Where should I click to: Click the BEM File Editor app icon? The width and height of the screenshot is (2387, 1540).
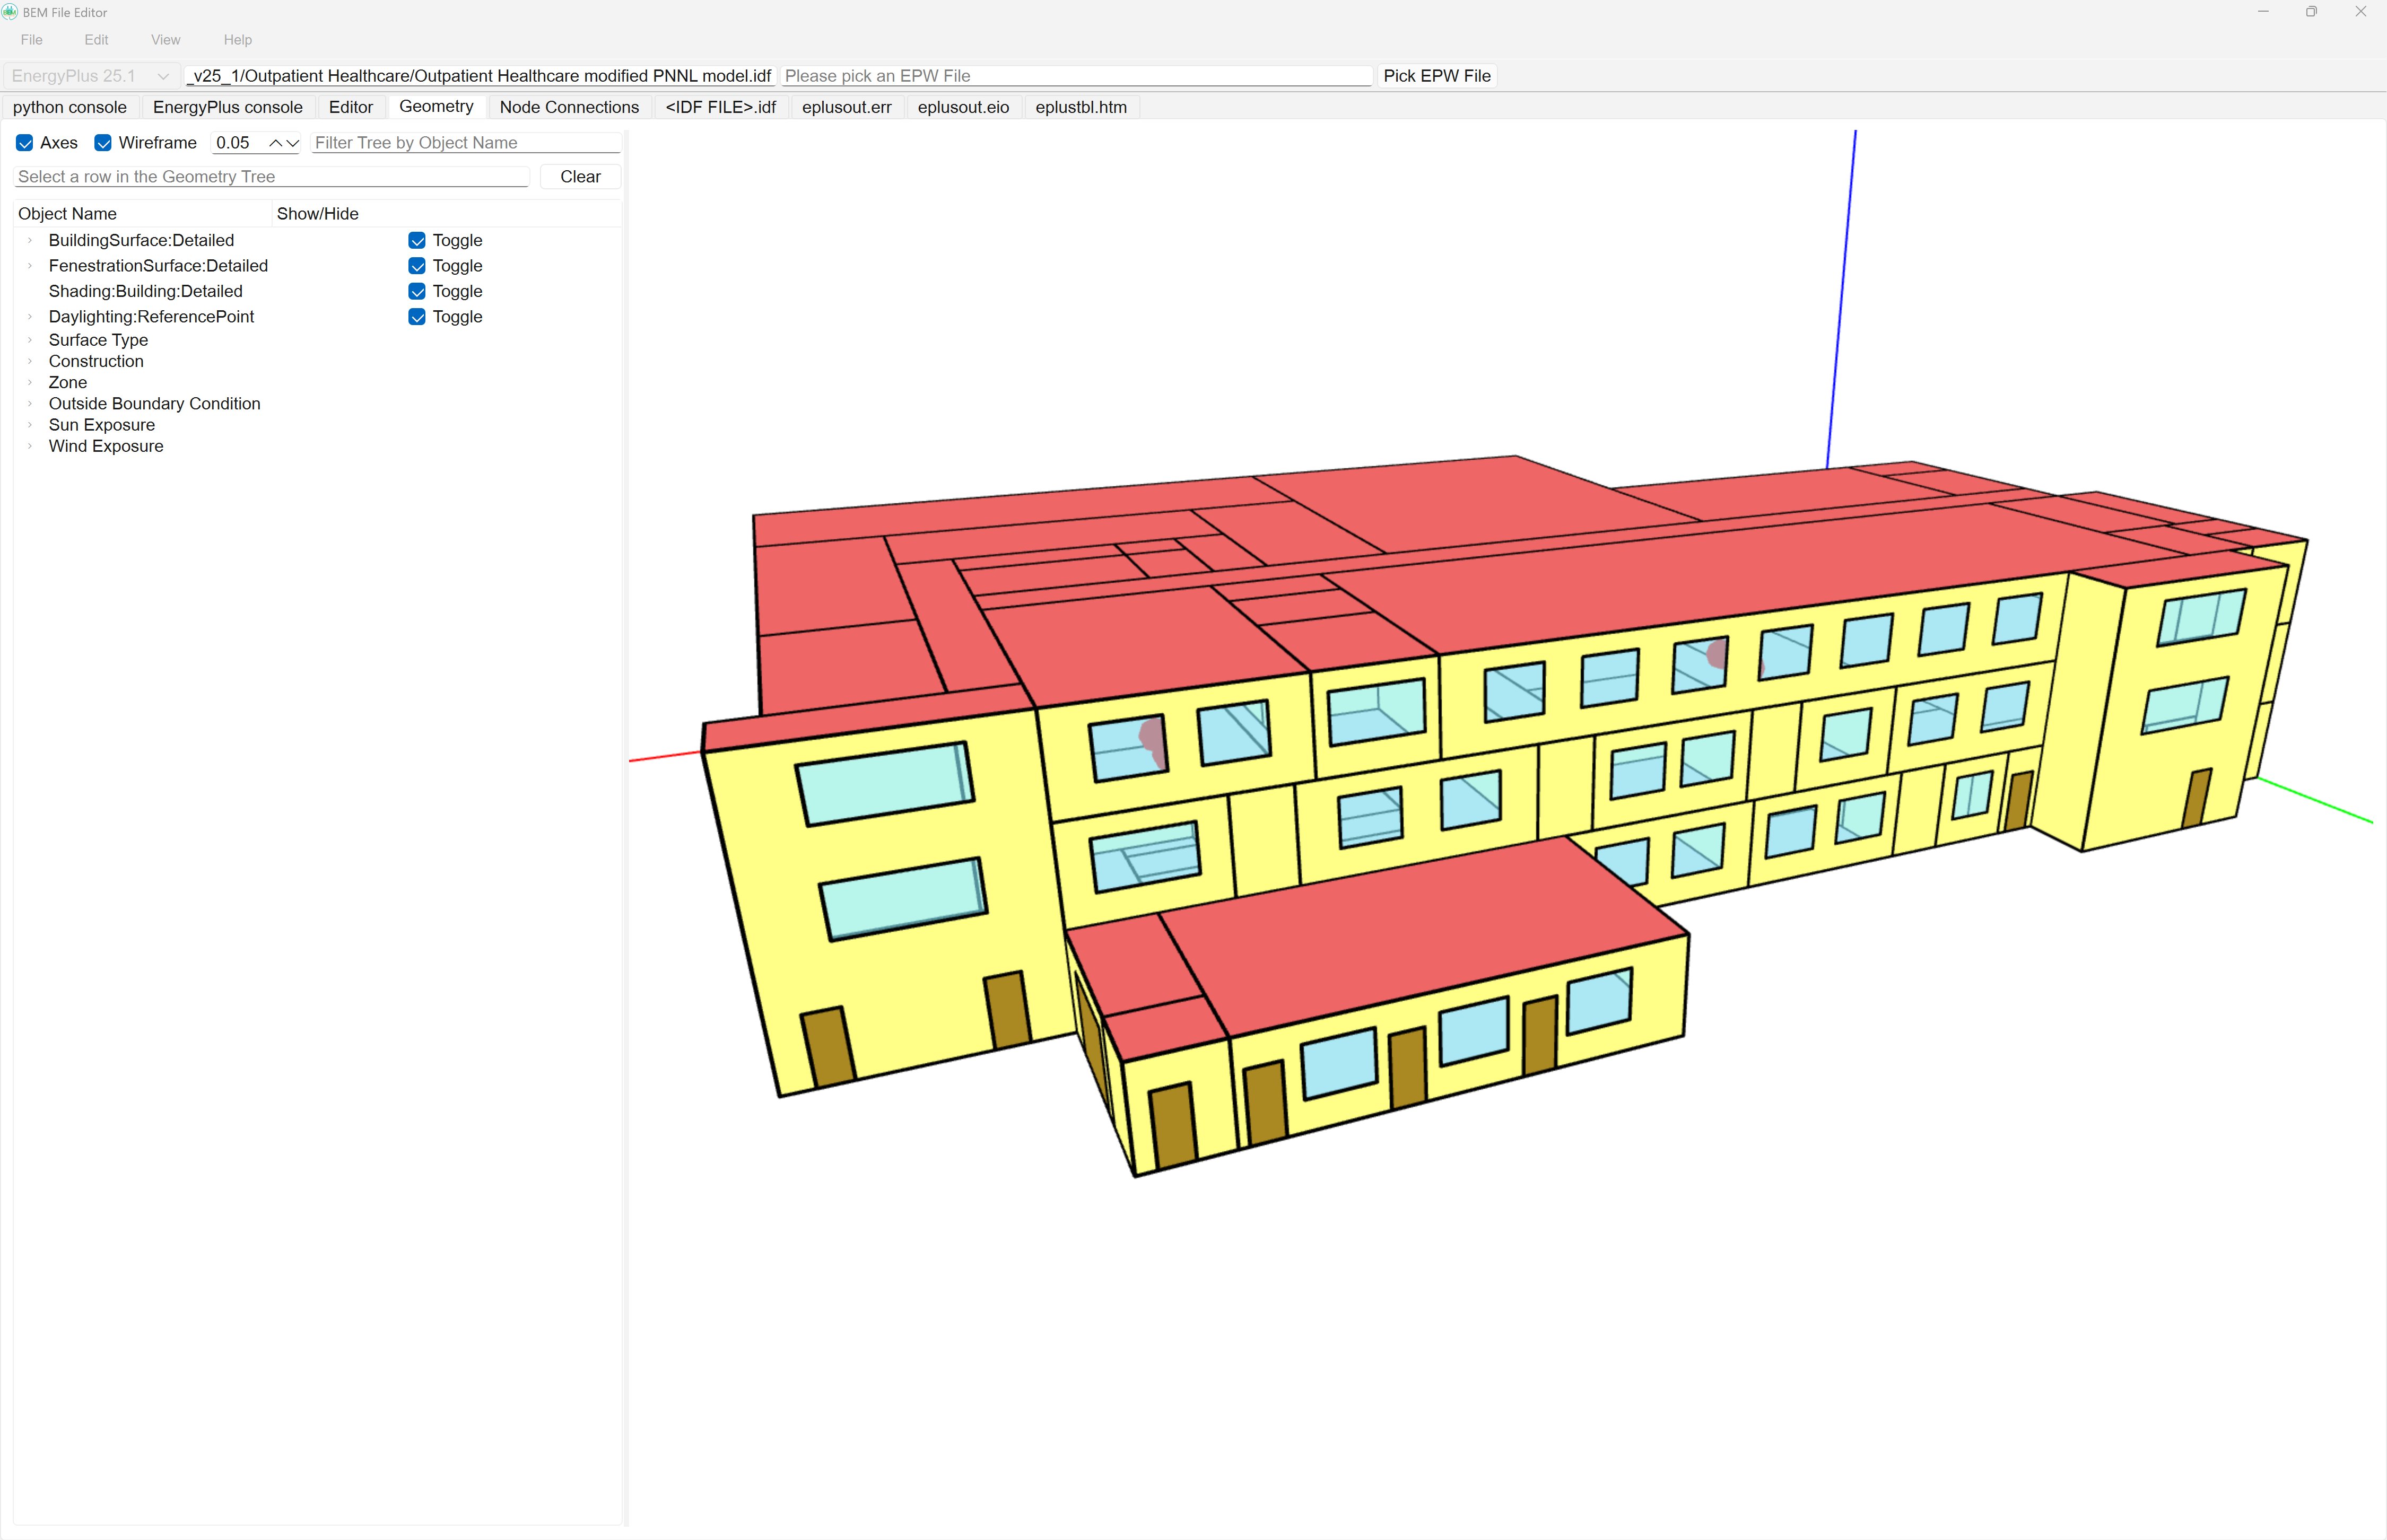tap(10, 12)
